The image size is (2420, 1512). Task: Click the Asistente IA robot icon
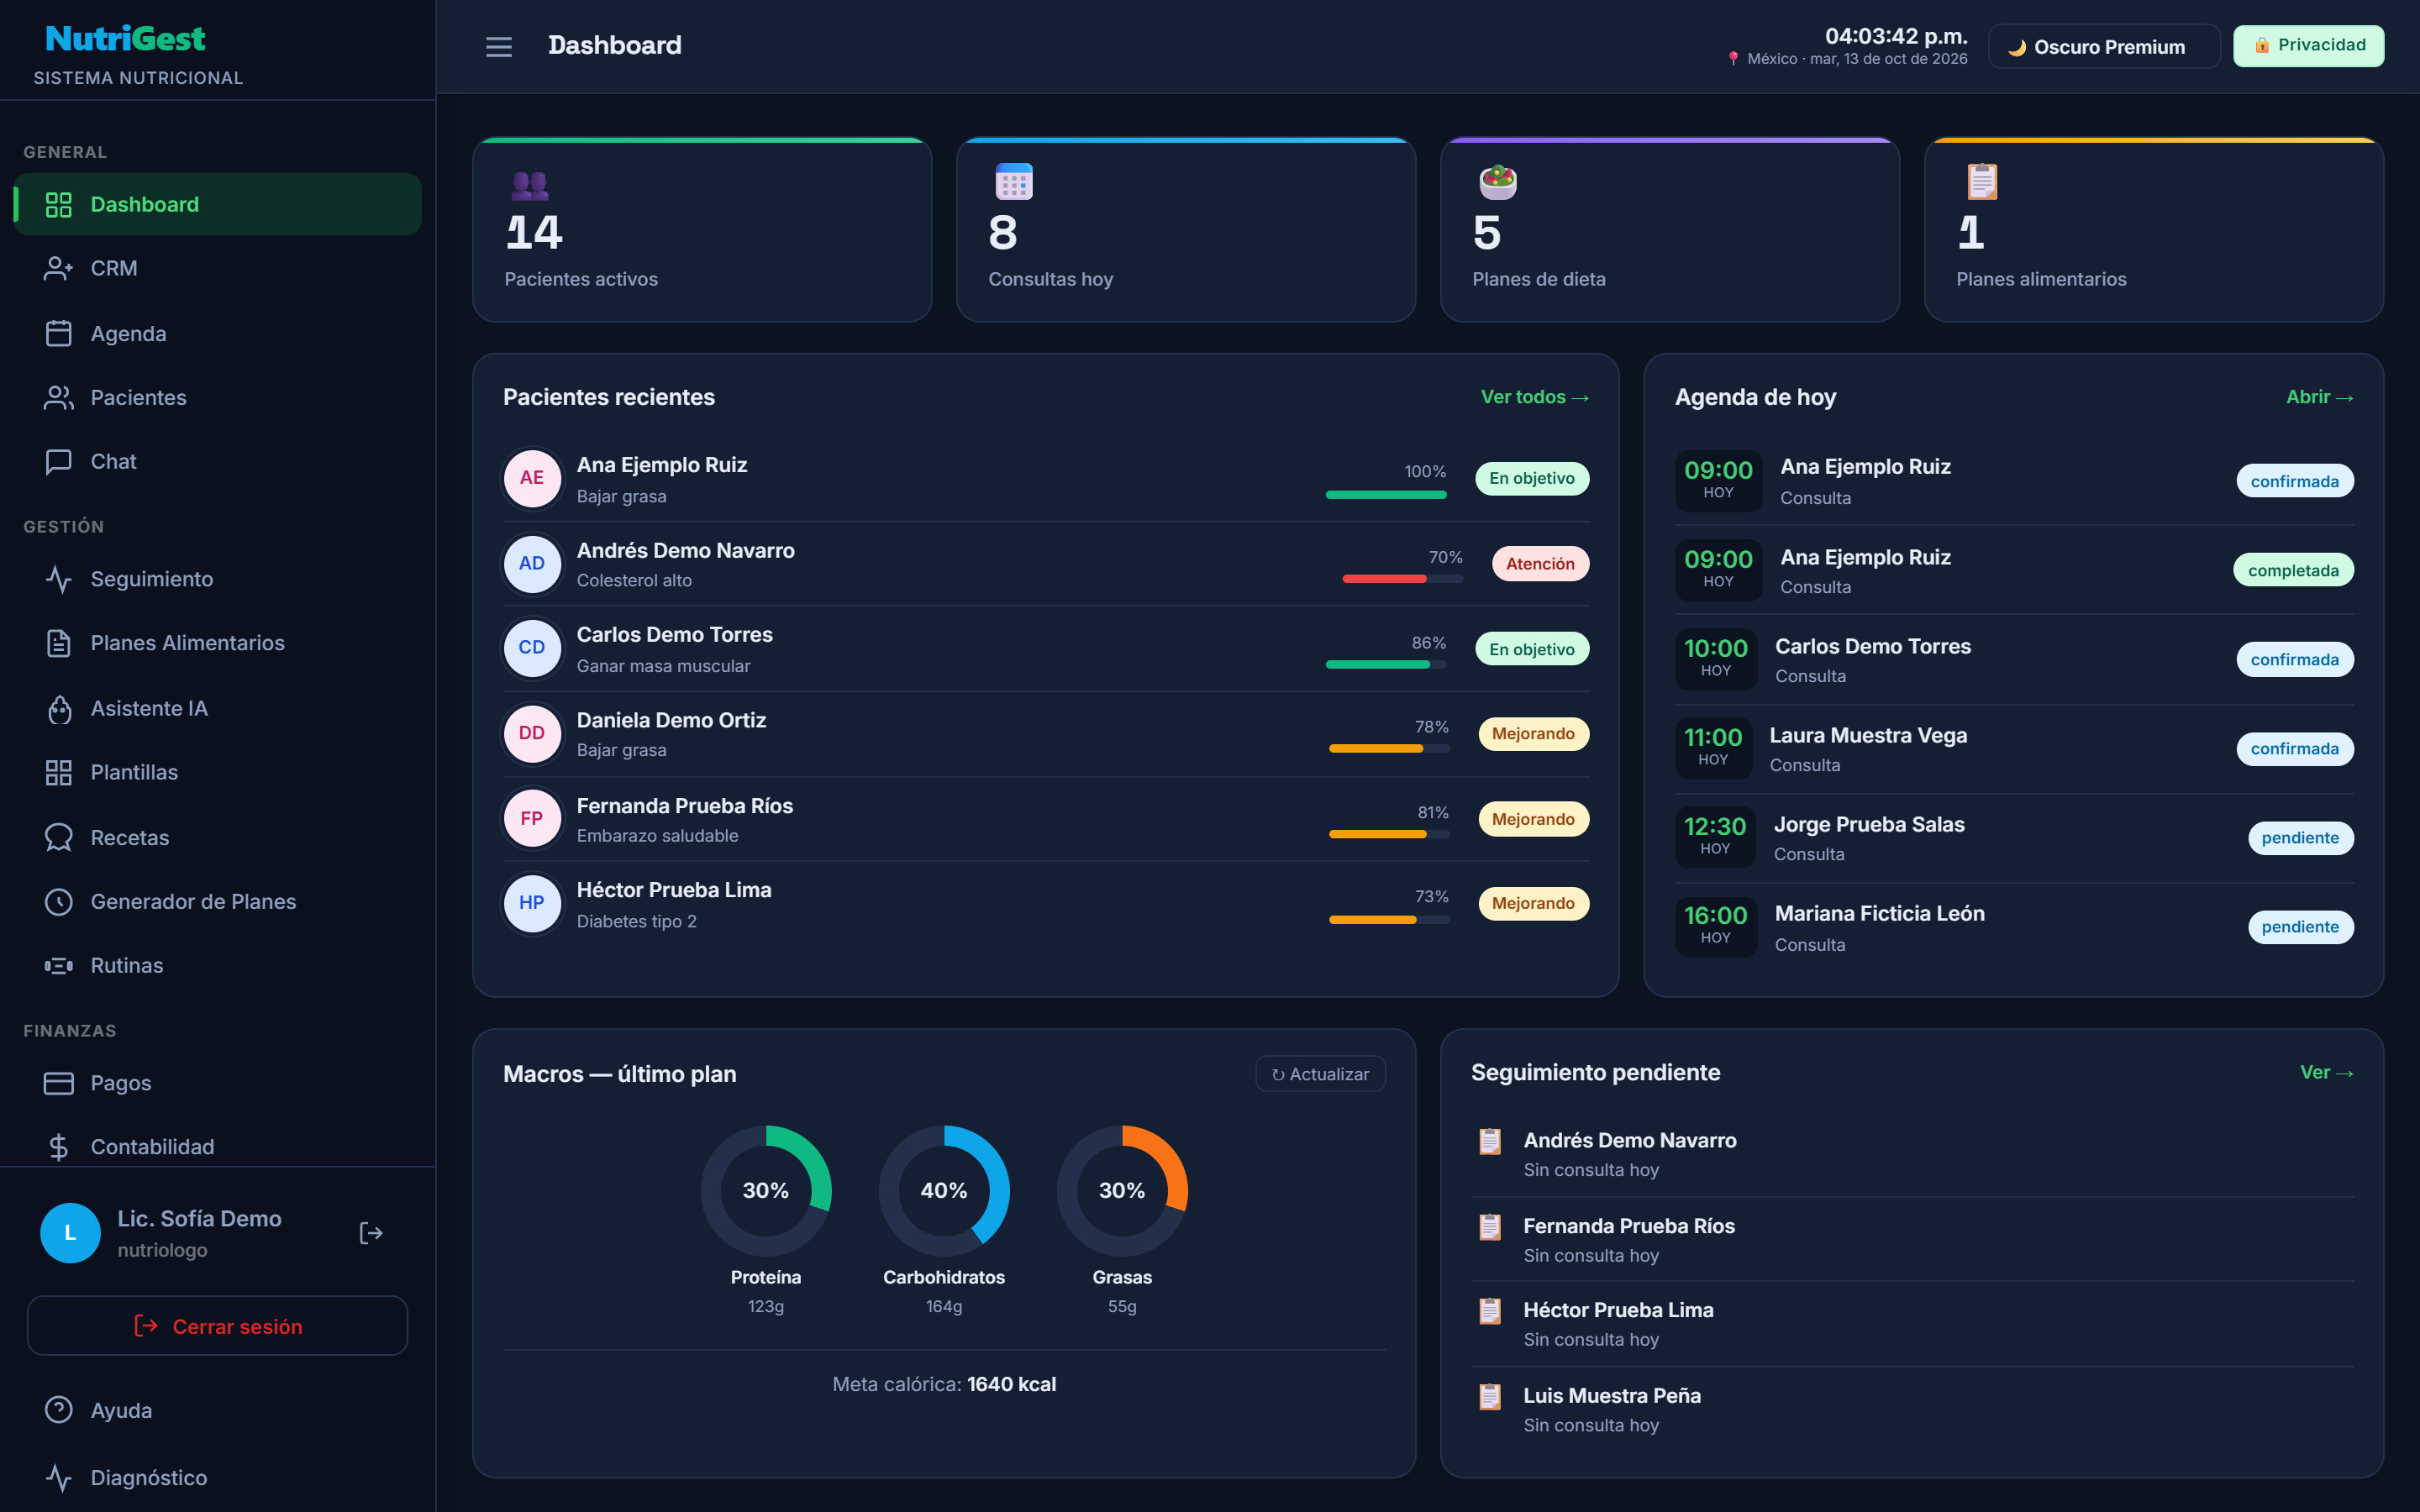[58, 708]
